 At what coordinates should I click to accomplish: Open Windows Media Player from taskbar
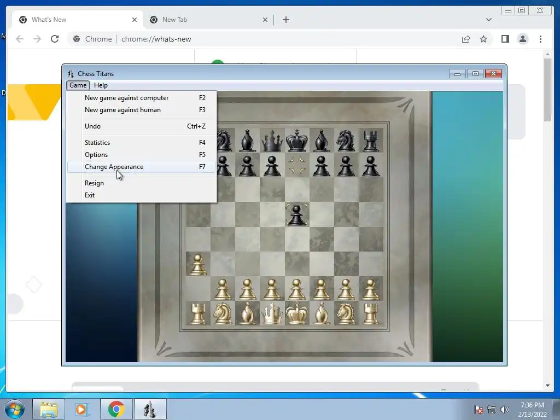pyautogui.click(x=81, y=409)
